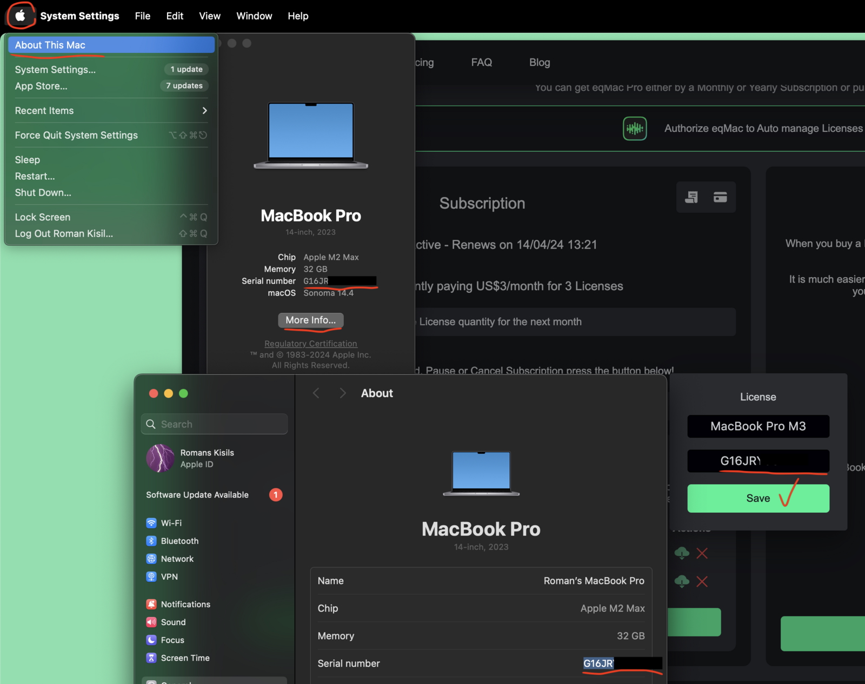This screenshot has height=684, width=865.
Task: Expand the Recent Items submenu
Action: click(111, 111)
